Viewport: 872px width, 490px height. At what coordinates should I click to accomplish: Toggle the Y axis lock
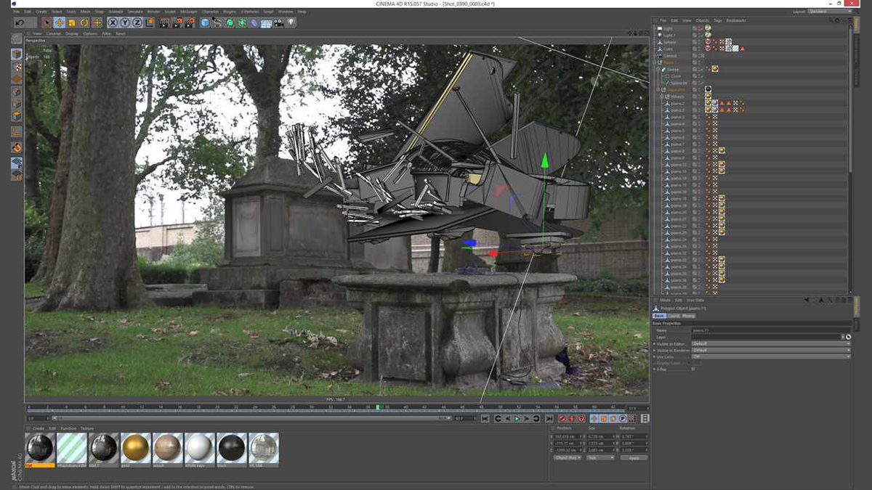[126, 23]
